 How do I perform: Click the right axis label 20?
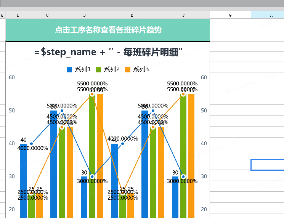204,209
